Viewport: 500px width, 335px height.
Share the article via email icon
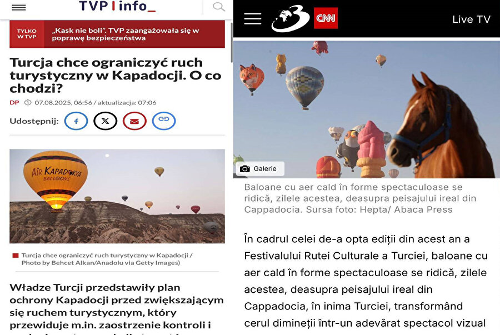(x=134, y=121)
